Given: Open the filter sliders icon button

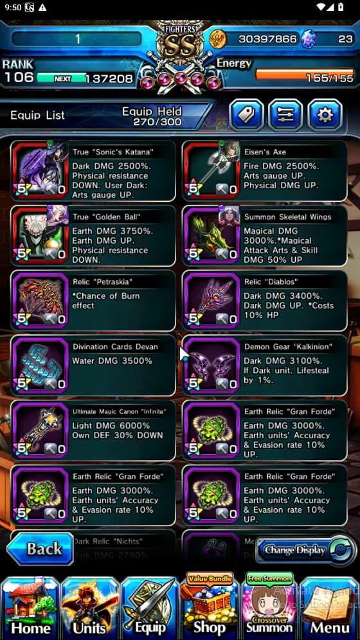Looking at the screenshot, I should point(285,114).
